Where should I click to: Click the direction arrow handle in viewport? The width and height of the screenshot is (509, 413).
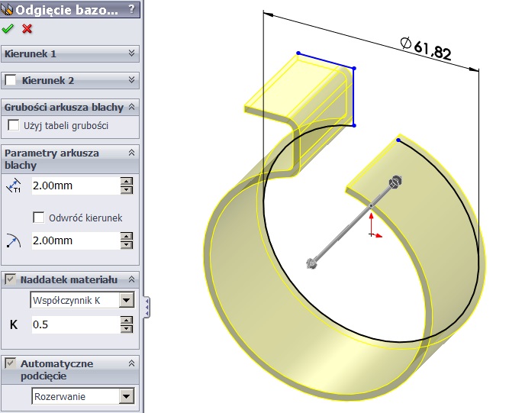point(395,182)
